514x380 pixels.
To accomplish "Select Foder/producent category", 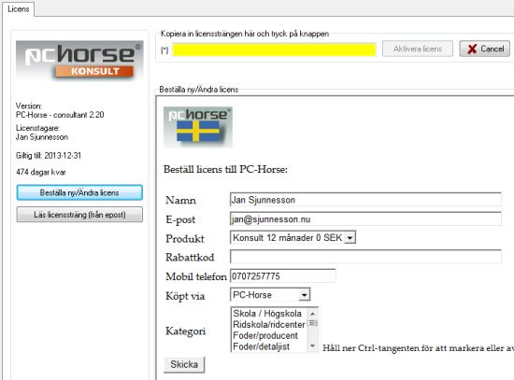I will [x=265, y=335].
